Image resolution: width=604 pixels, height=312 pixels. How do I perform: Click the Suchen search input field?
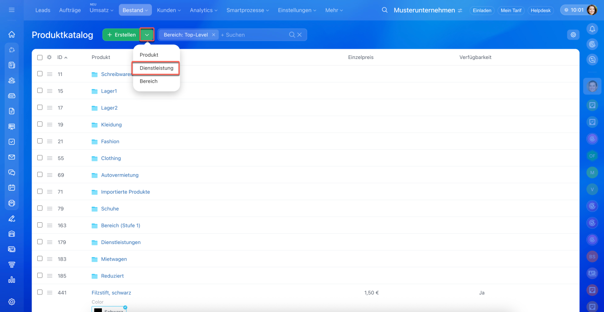click(255, 35)
